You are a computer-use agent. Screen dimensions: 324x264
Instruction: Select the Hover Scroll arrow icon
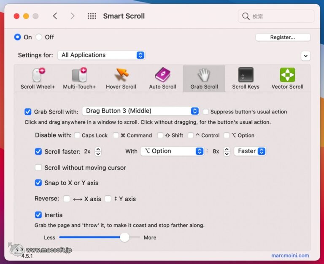pos(121,75)
